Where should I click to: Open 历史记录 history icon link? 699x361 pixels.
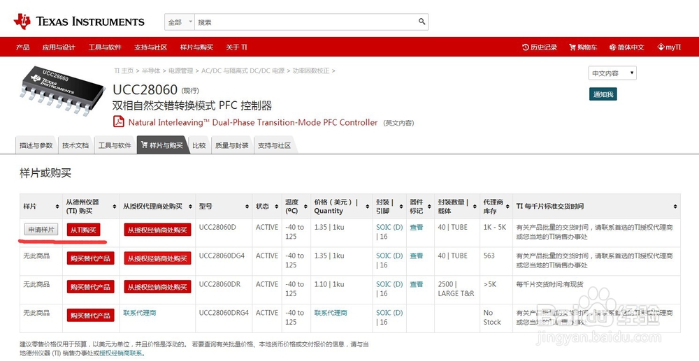pyautogui.click(x=540, y=47)
